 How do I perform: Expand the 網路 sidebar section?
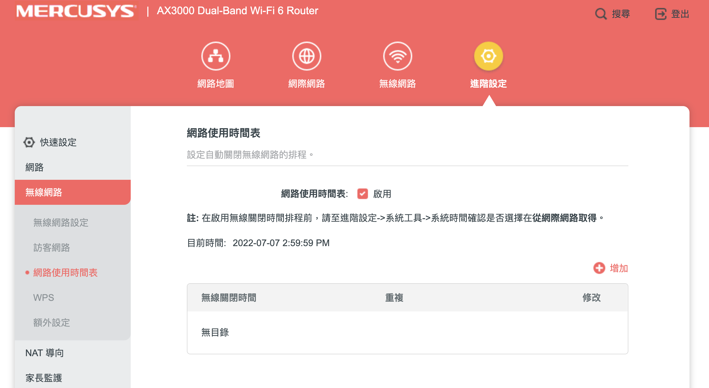point(35,167)
